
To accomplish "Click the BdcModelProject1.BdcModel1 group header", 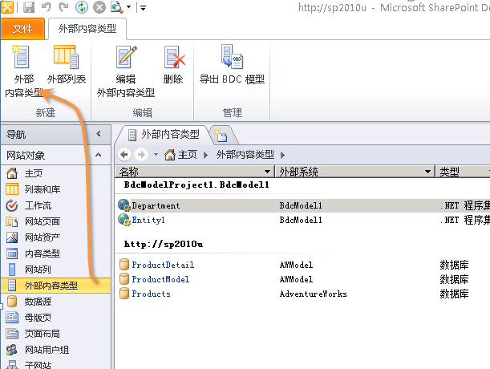I will pos(196,184).
